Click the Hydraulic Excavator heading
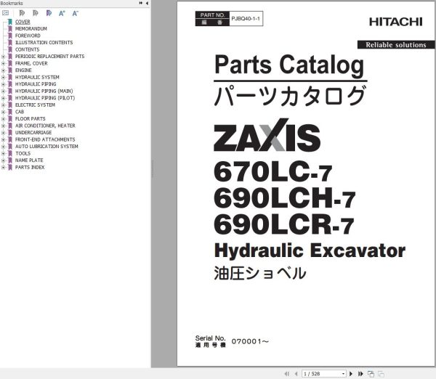The width and height of the screenshot is (436, 379). 310,250
